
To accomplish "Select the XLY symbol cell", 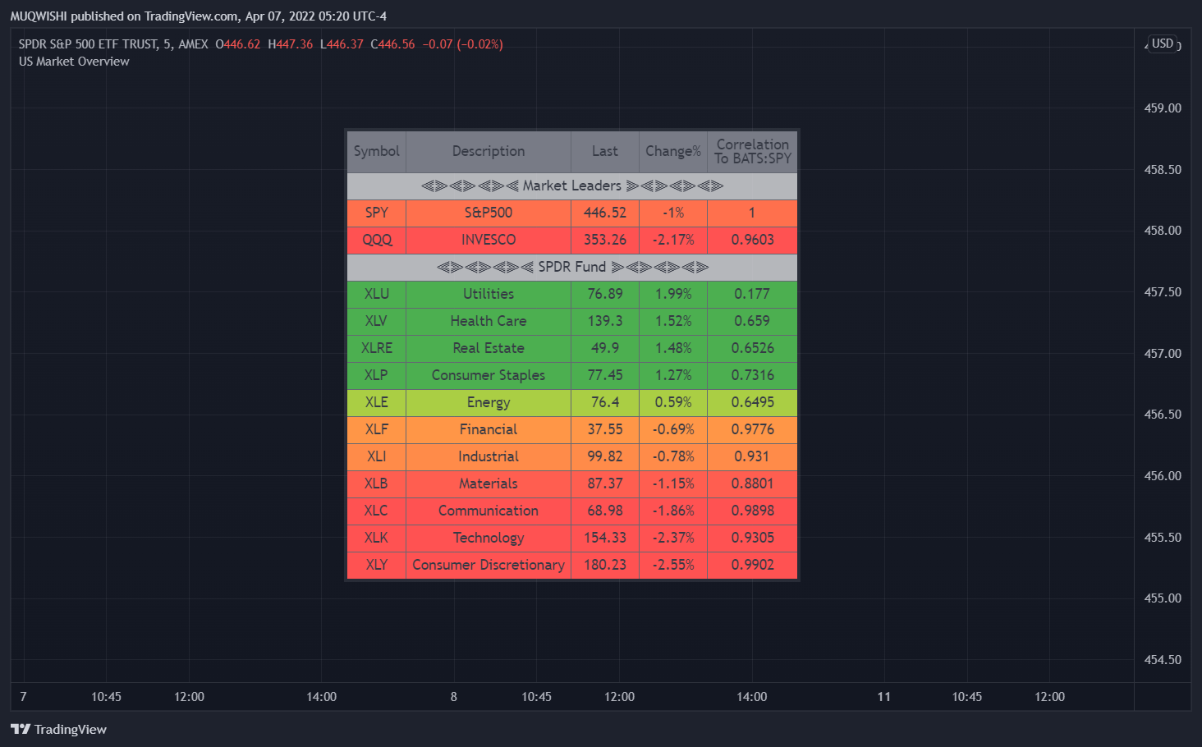I will [x=377, y=565].
